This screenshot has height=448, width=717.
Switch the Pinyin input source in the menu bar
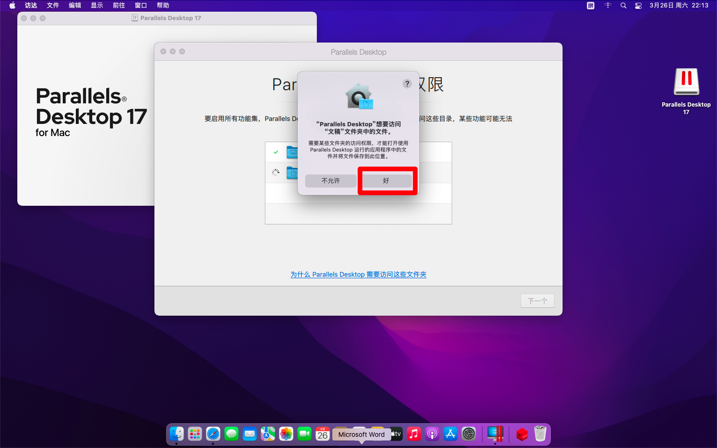click(591, 6)
